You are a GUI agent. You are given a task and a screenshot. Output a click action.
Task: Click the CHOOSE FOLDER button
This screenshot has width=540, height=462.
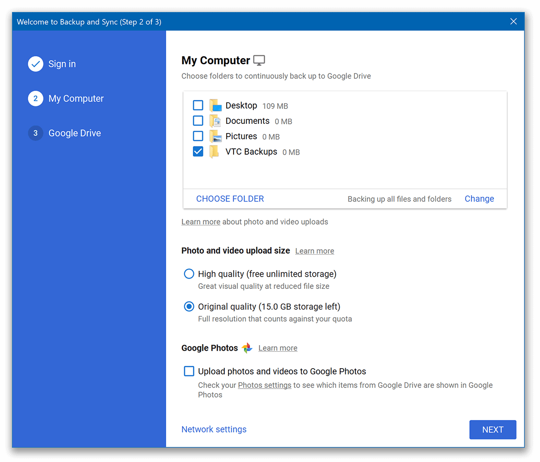point(230,199)
